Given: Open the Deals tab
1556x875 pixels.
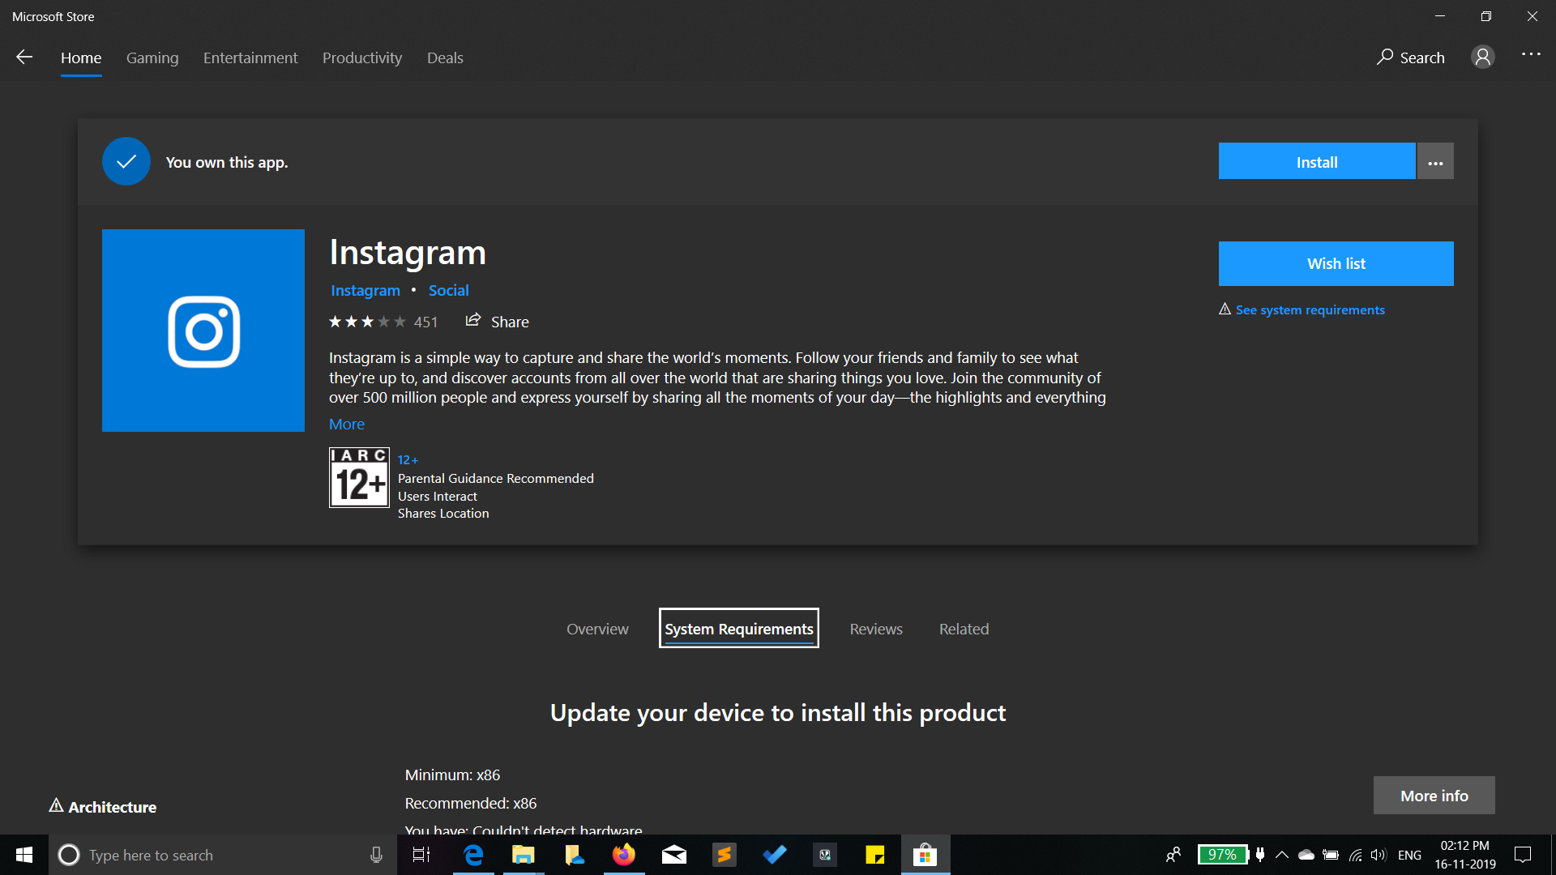Looking at the screenshot, I should point(445,58).
